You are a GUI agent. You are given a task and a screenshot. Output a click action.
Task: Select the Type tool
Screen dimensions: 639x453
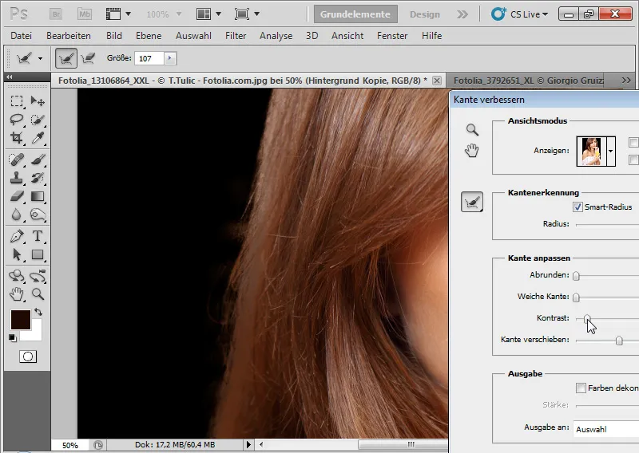38,236
